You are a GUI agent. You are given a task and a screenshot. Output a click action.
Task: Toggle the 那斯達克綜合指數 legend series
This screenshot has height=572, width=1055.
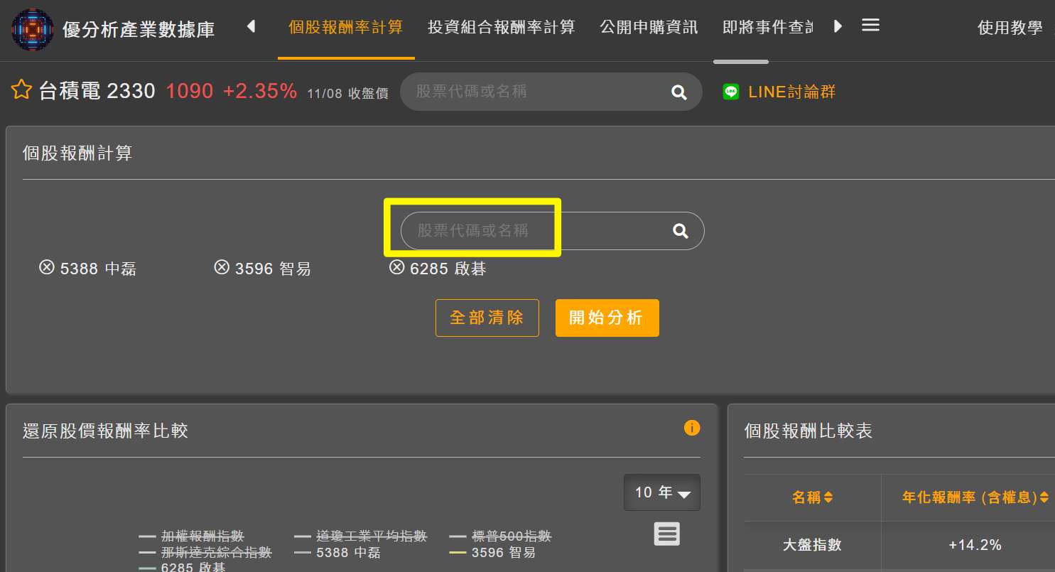[x=205, y=552]
